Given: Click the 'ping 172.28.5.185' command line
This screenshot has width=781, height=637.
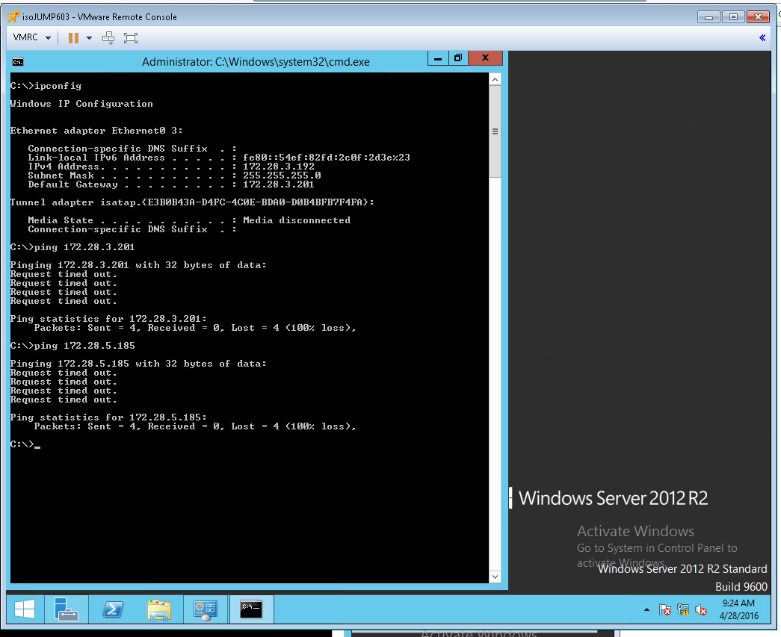Looking at the screenshot, I should [x=72, y=345].
